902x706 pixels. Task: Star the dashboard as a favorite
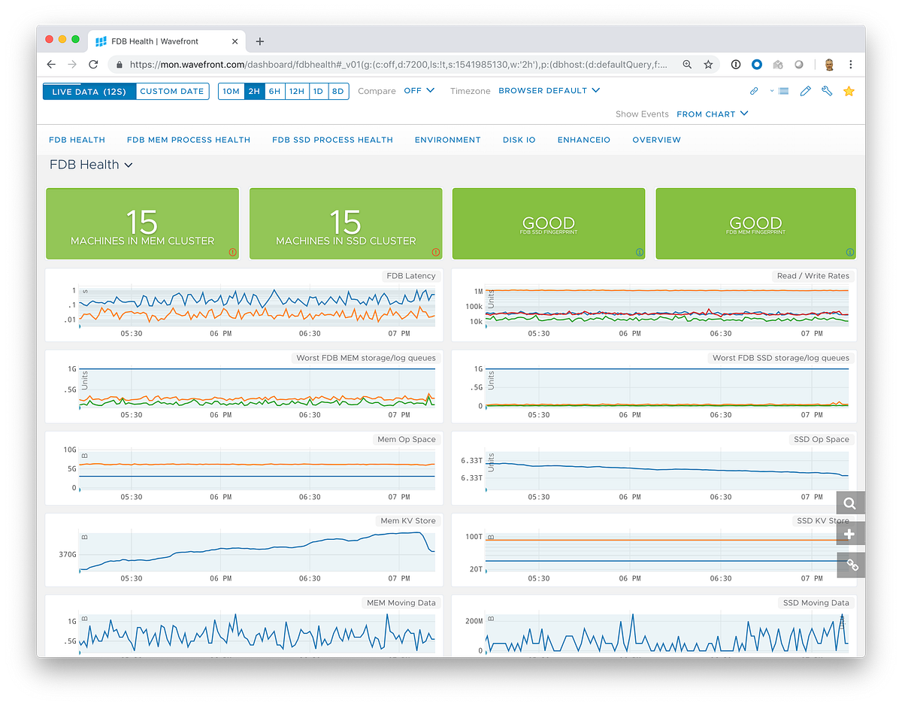click(849, 90)
